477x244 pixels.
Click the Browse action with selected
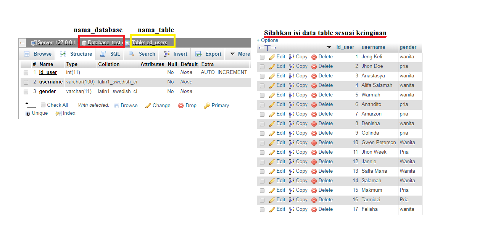(126, 105)
